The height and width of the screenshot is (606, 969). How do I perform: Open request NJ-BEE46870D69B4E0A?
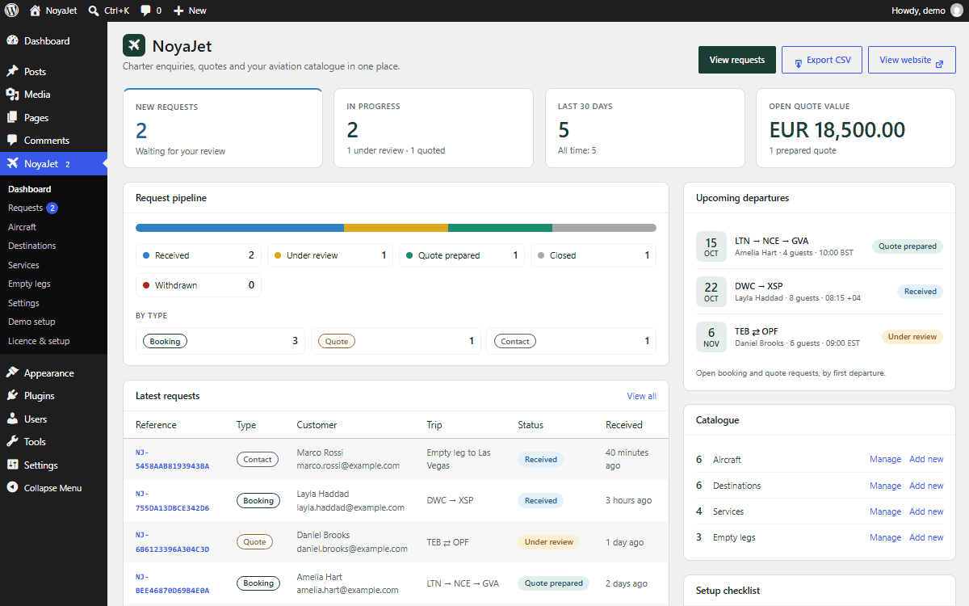(x=173, y=583)
